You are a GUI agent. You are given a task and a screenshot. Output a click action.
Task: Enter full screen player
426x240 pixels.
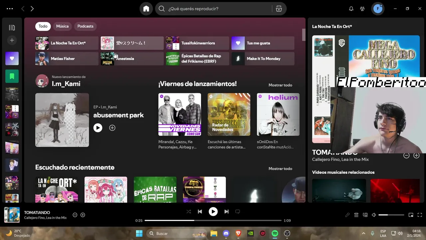click(420, 215)
